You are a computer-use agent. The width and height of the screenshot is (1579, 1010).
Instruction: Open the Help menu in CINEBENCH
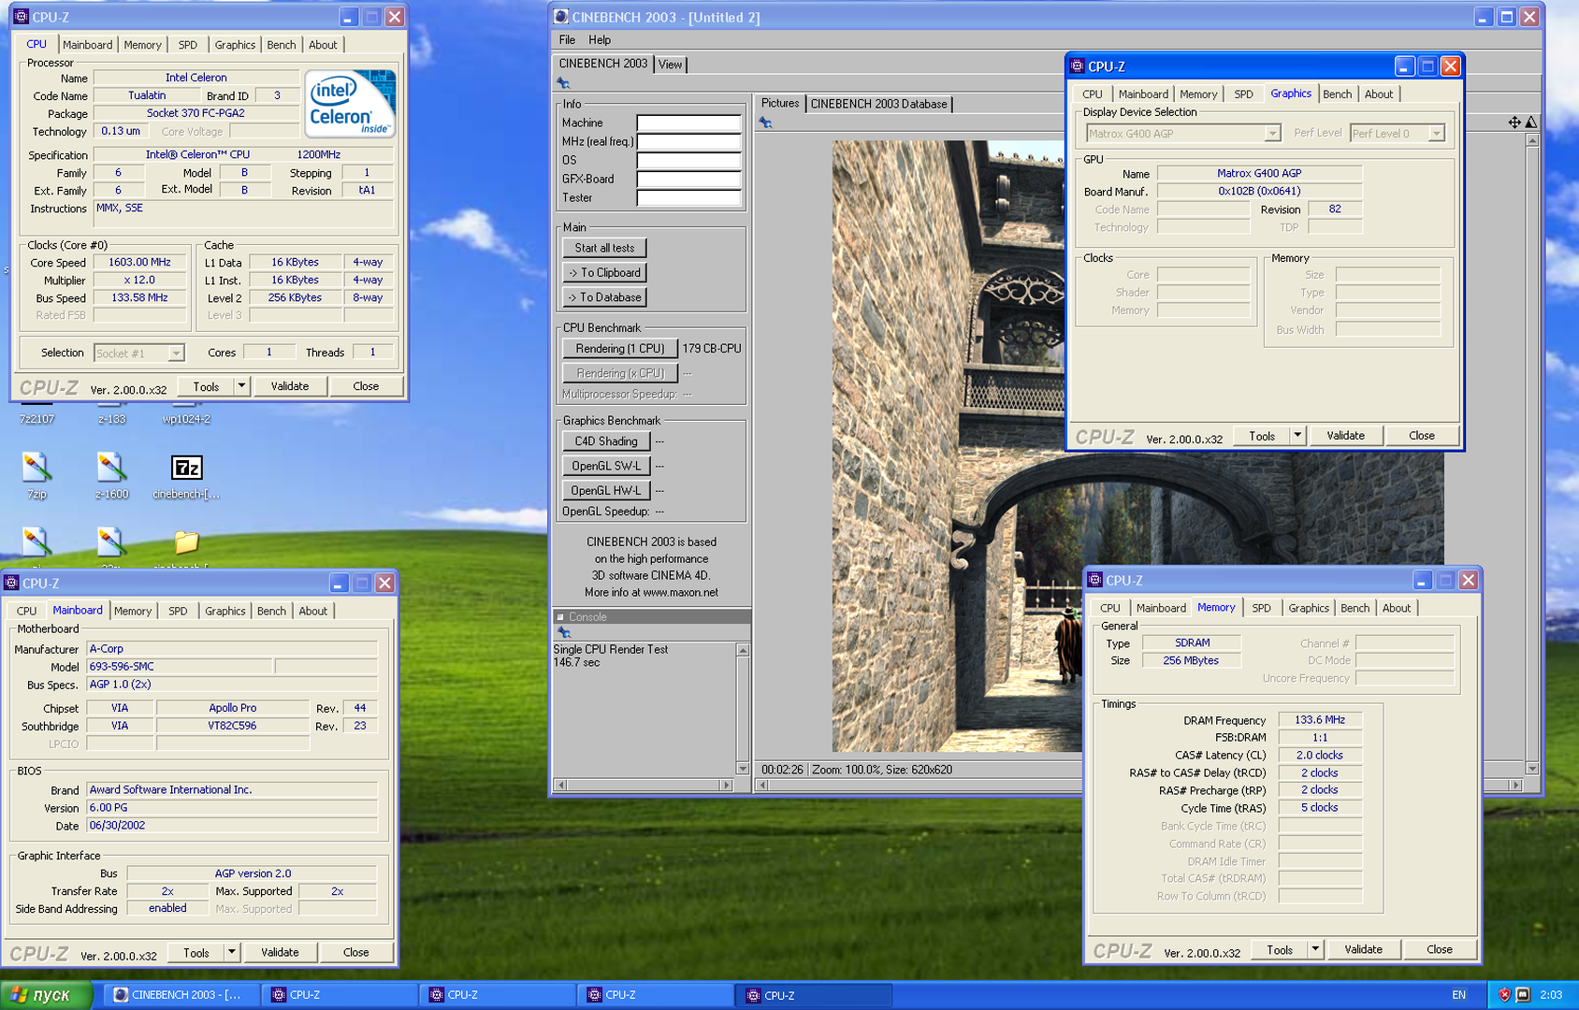click(x=600, y=40)
